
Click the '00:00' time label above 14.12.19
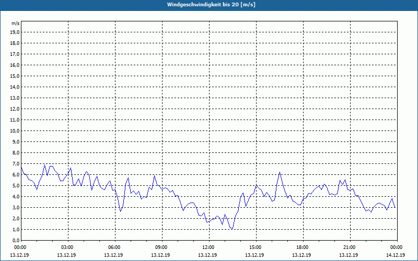(397, 247)
